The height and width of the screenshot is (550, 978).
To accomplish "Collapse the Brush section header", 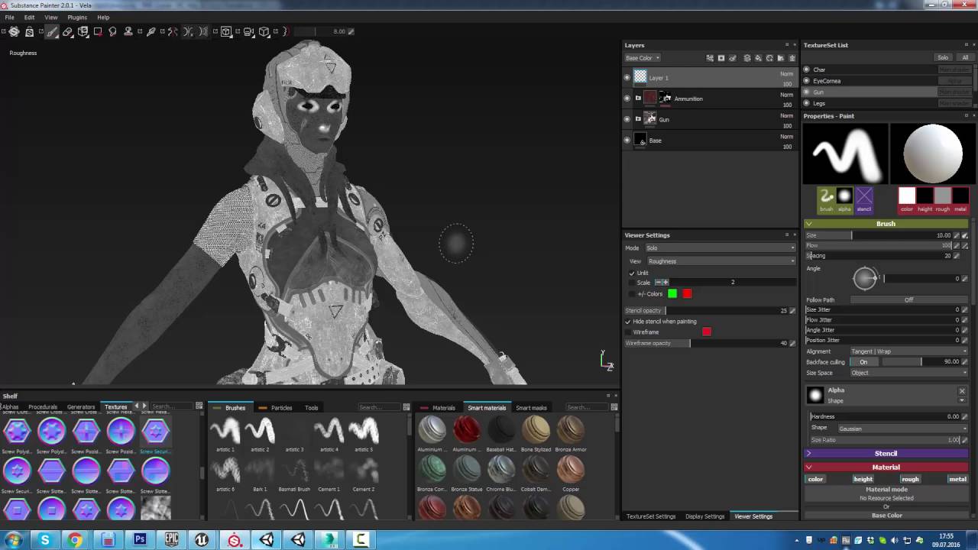I will [886, 224].
